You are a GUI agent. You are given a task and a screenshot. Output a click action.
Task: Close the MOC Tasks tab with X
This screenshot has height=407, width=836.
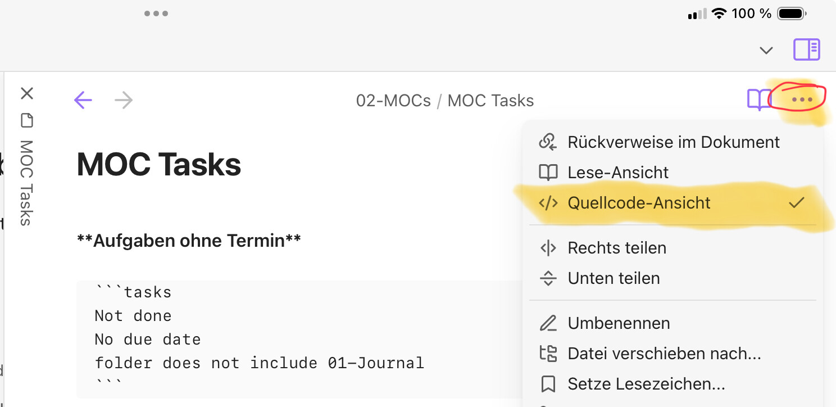tap(27, 93)
